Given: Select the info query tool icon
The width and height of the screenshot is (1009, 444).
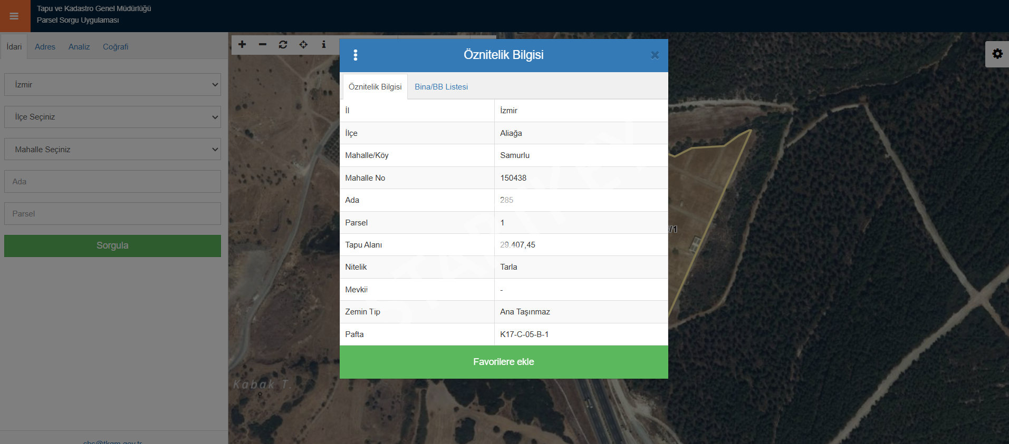Looking at the screenshot, I should [x=324, y=45].
